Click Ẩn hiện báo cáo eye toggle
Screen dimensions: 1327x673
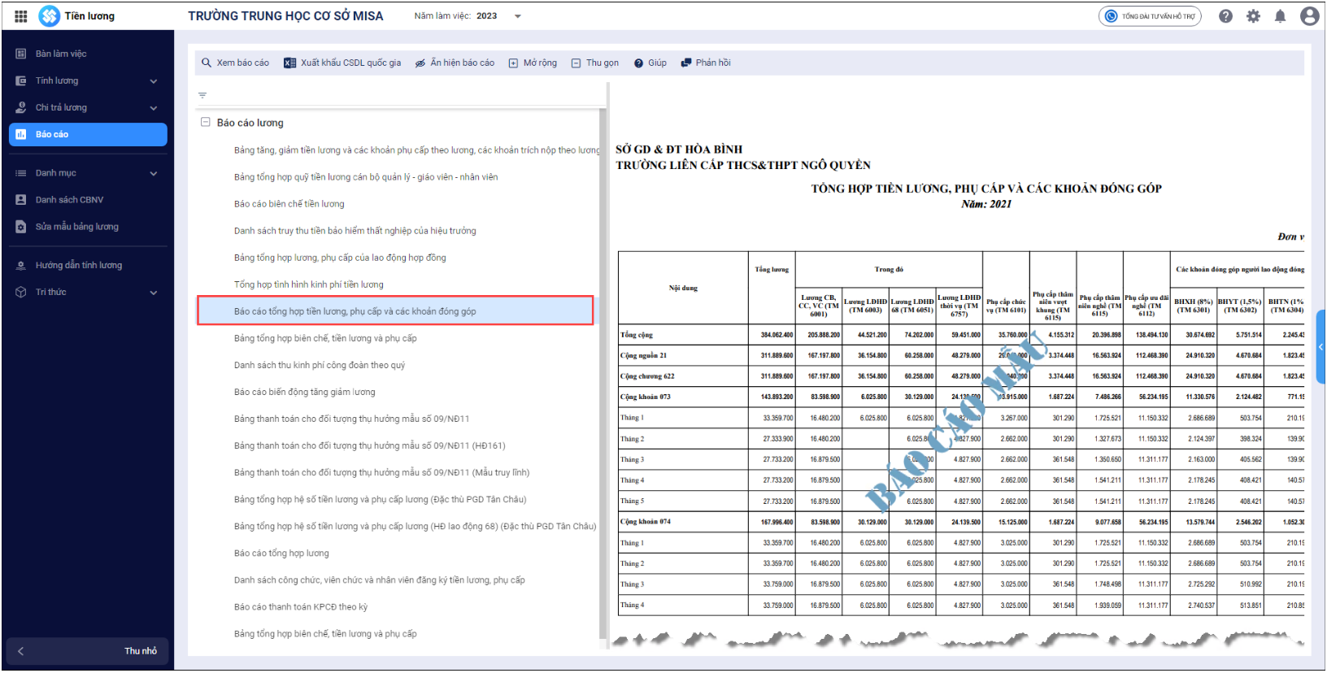[x=455, y=63]
